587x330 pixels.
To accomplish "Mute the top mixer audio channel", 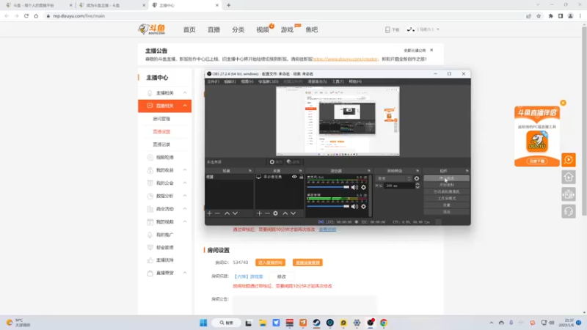I will pyautogui.click(x=354, y=187).
